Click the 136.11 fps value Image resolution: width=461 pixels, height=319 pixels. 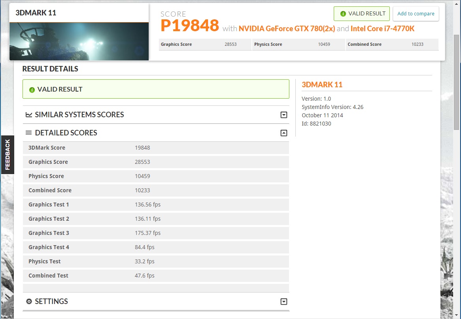coord(147,219)
